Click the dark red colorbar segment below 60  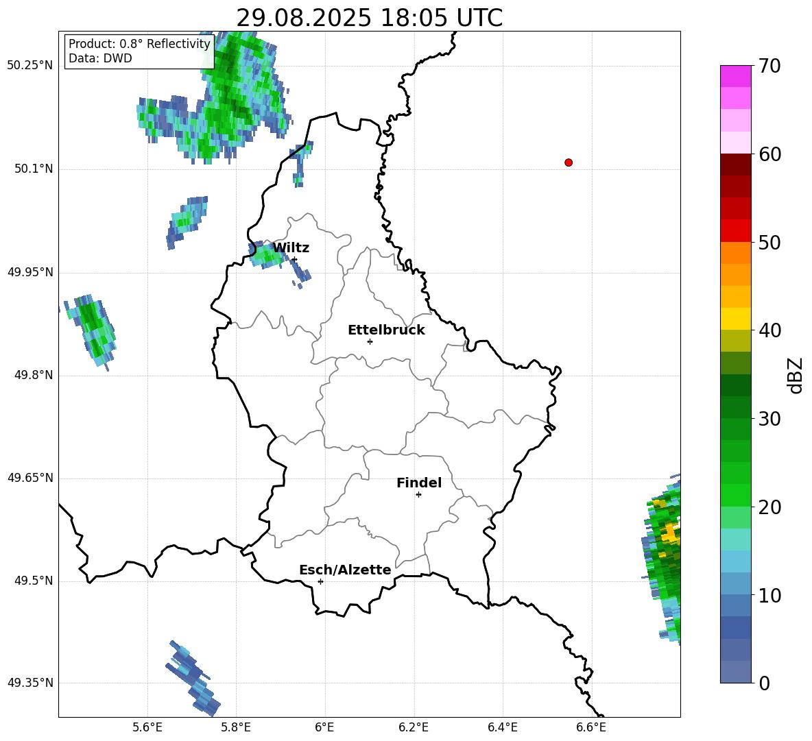[x=736, y=165]
